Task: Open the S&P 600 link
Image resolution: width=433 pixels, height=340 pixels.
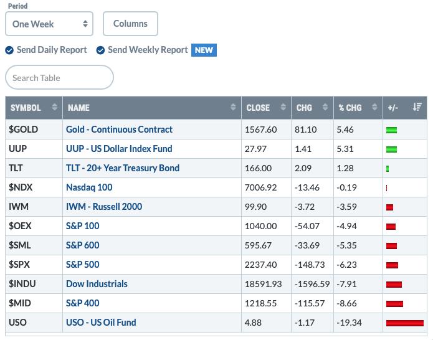Action: click(x=83, y=245)
